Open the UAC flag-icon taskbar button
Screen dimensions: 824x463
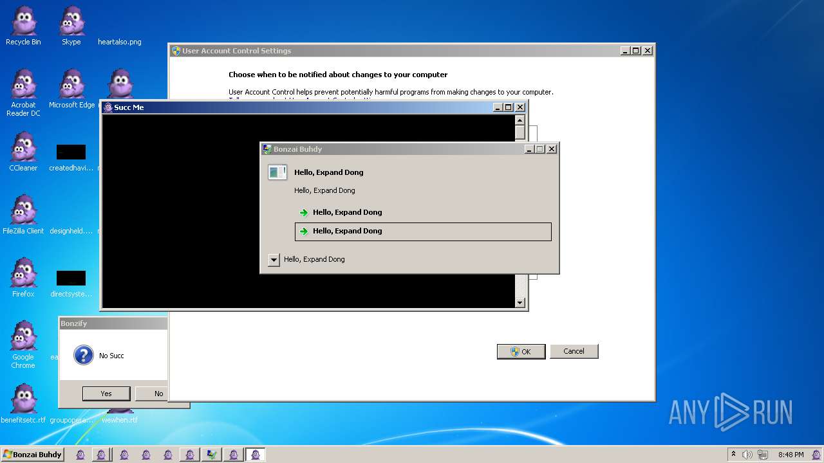point(211,455)
